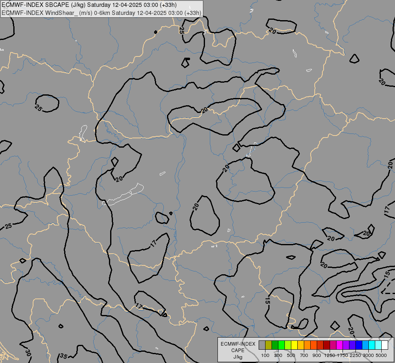This screenshot has height=363, width=395.
Task: Select the legend value 1250
Action: 330,355
